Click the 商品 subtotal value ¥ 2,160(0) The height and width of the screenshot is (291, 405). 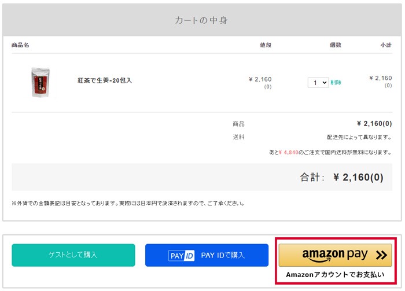click(x=374, y=124)
